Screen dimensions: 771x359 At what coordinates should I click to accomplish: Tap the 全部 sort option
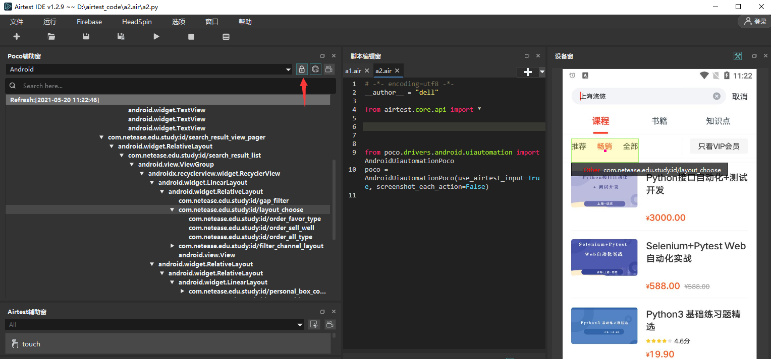pyautogui.click(x=631, y=146)
